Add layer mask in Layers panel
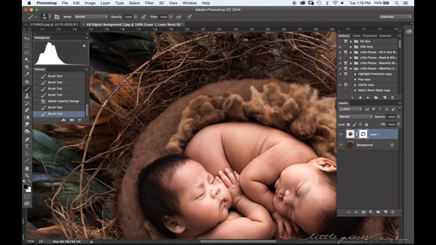436x245 pixels. (x=363, y=212)
